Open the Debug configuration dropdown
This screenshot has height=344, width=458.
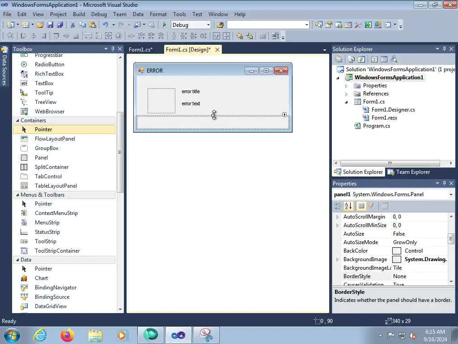(208, 25)
